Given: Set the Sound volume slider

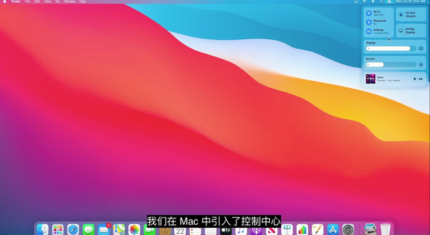Looking at the screenshot, I should 391,65.
